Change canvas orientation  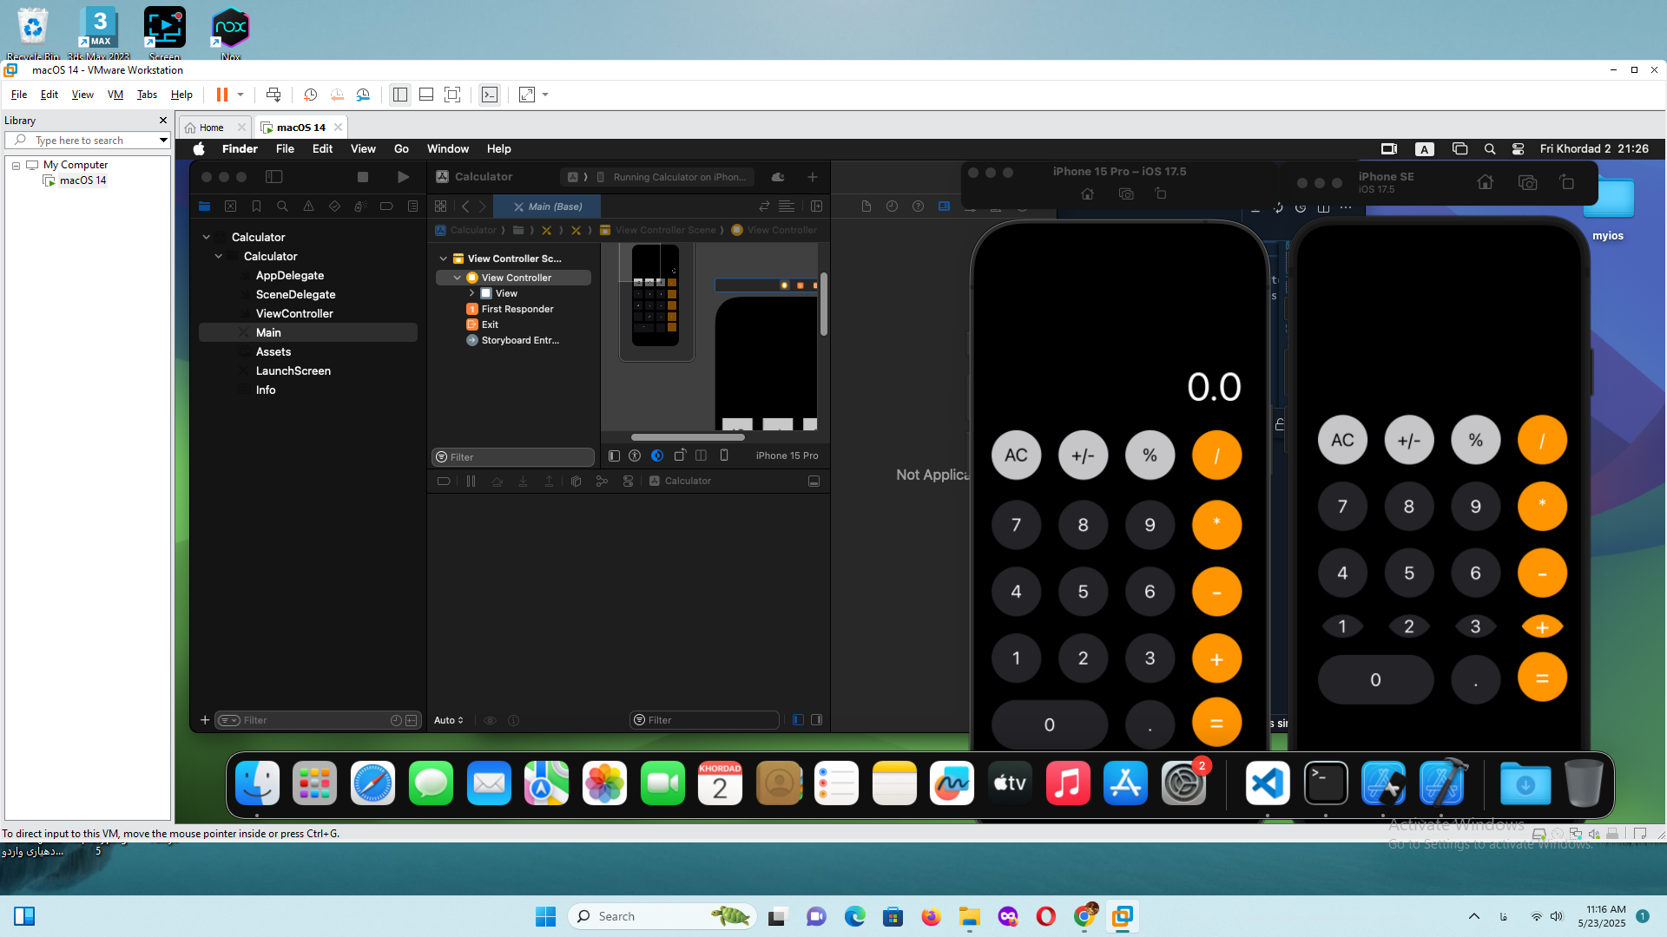(680, 455)
